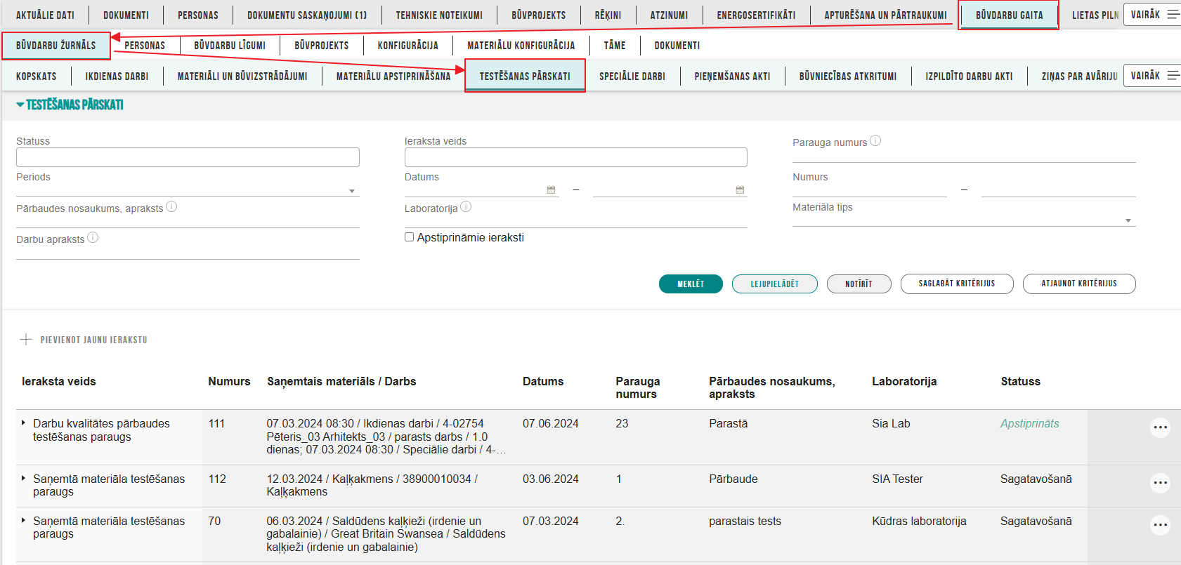The image size is (1181, 565).
Task: Click the Numurs from input field
Action: [x=870, y=190]
